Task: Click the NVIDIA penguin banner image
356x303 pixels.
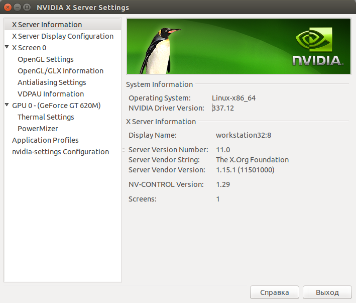Action: click(239, 46)
